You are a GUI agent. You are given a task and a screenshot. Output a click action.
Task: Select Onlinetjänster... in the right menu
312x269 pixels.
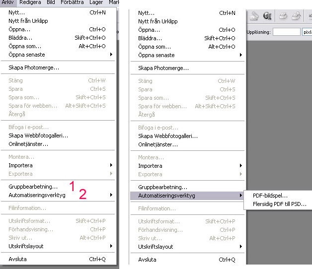click(187, 144)
